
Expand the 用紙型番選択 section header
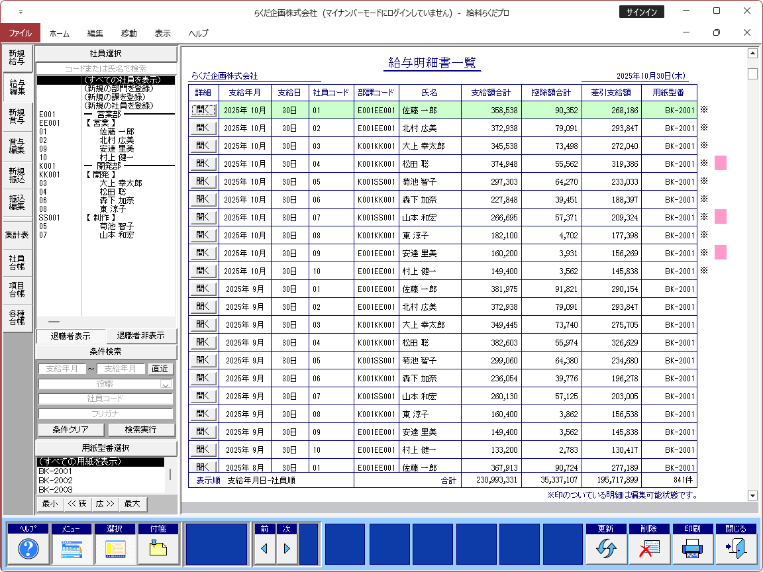(x=106, y=448)
